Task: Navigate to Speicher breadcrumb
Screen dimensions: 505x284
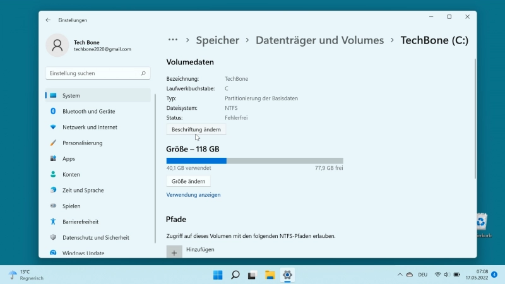Action: (218, 40)
